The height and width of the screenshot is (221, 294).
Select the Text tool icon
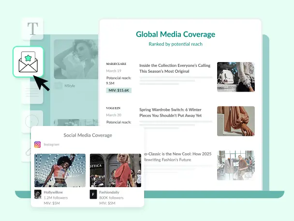(x=32, y=29)
